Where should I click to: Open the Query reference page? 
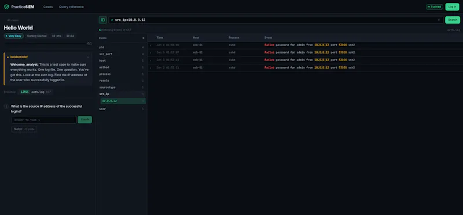click(x=71, y=7)
